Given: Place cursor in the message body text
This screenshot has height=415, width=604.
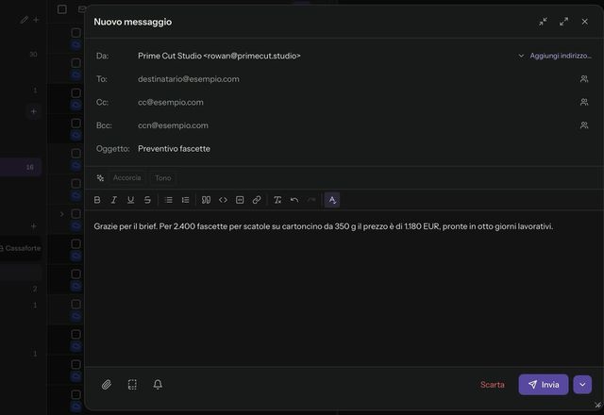Looking at the screenshot, I should [323, 226].
